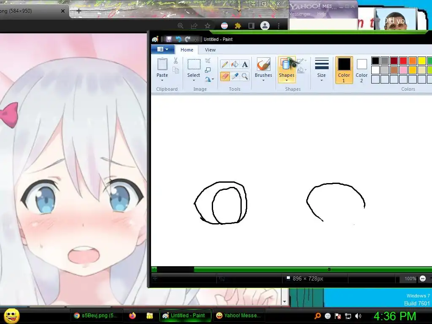Open the Brushes dropdown arrow

pyautogui.click(x=263, y=81)
